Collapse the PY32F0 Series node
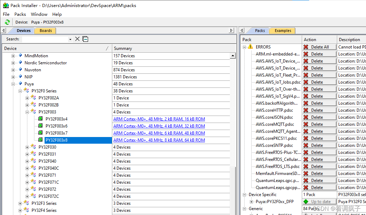The image size is (366, 215). (x=20, y=91)
